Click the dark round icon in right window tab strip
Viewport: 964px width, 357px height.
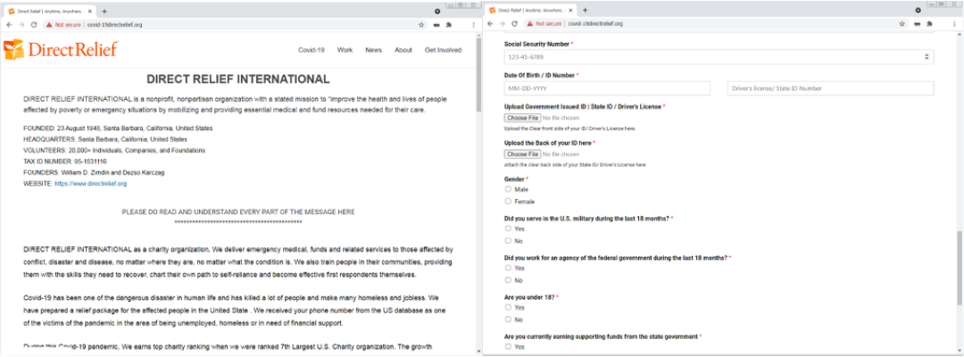pyautogui.click(x=918, y=11)
